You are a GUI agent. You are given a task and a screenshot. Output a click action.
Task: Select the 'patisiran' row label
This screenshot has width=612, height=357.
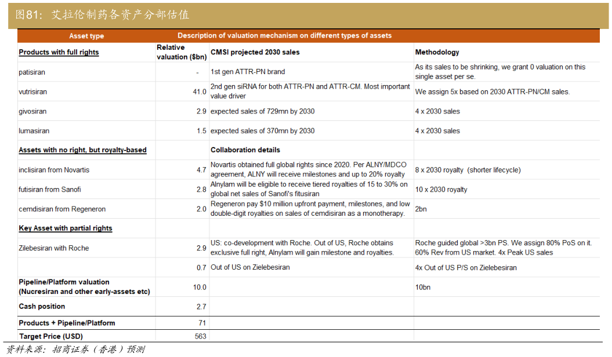(31, 72)
